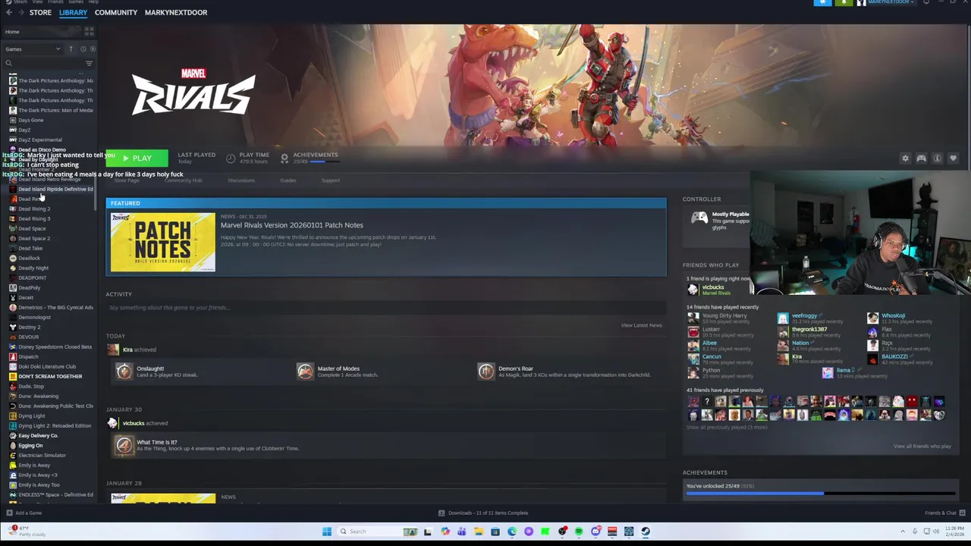Click the play time clock icon

point(231,158)
